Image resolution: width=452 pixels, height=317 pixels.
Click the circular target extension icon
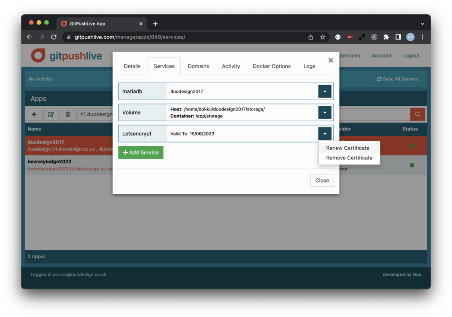(x=374, y=37)
